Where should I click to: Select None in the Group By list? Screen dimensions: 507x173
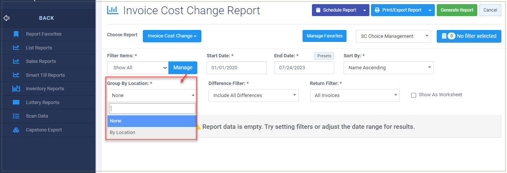tap(152, 121)
